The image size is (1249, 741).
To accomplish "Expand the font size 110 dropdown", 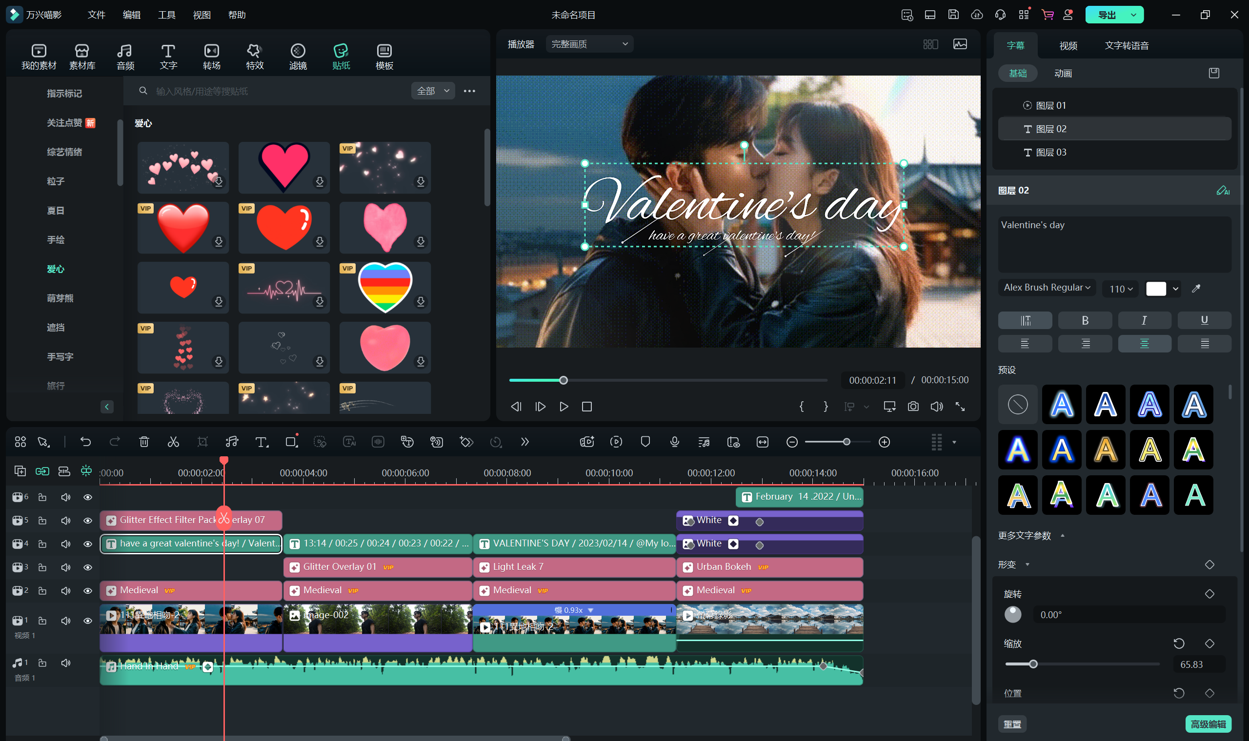I will (1121, 289).
